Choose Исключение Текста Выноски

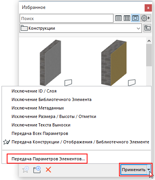pyautogui.click(x=77, y=125)
